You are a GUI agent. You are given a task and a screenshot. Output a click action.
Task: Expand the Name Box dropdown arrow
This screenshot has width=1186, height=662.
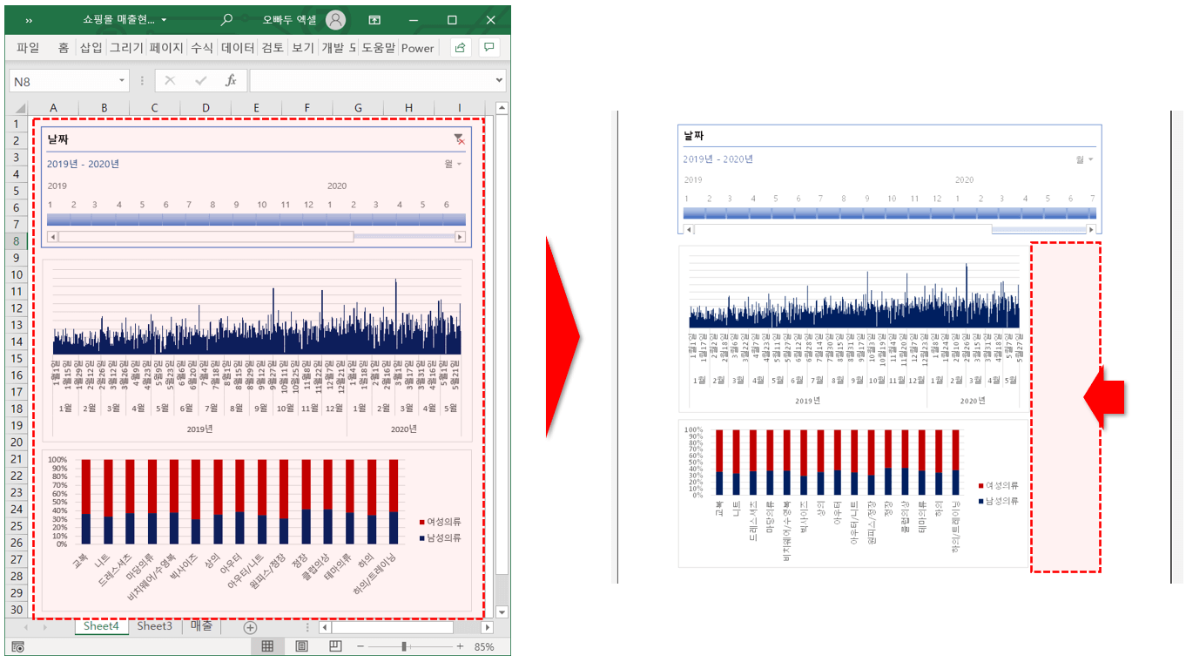pyautogui.click(x=121, y=80)
